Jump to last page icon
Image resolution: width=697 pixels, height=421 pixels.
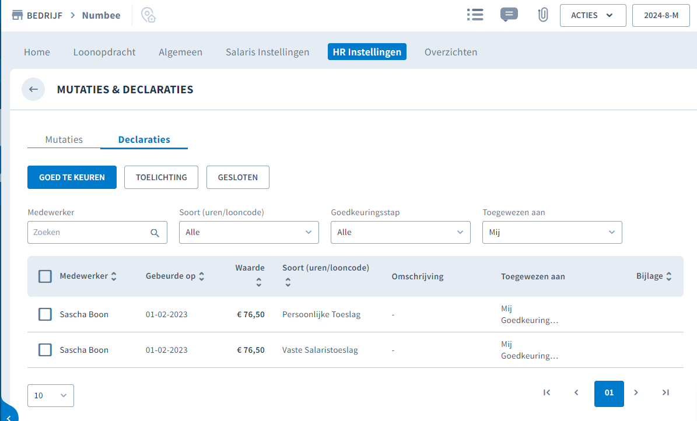click(x=666, y=392)
